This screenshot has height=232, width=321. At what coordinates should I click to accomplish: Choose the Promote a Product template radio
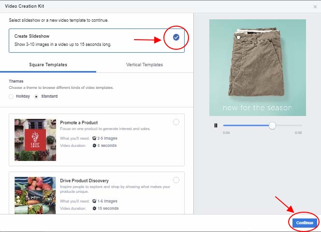176,122
